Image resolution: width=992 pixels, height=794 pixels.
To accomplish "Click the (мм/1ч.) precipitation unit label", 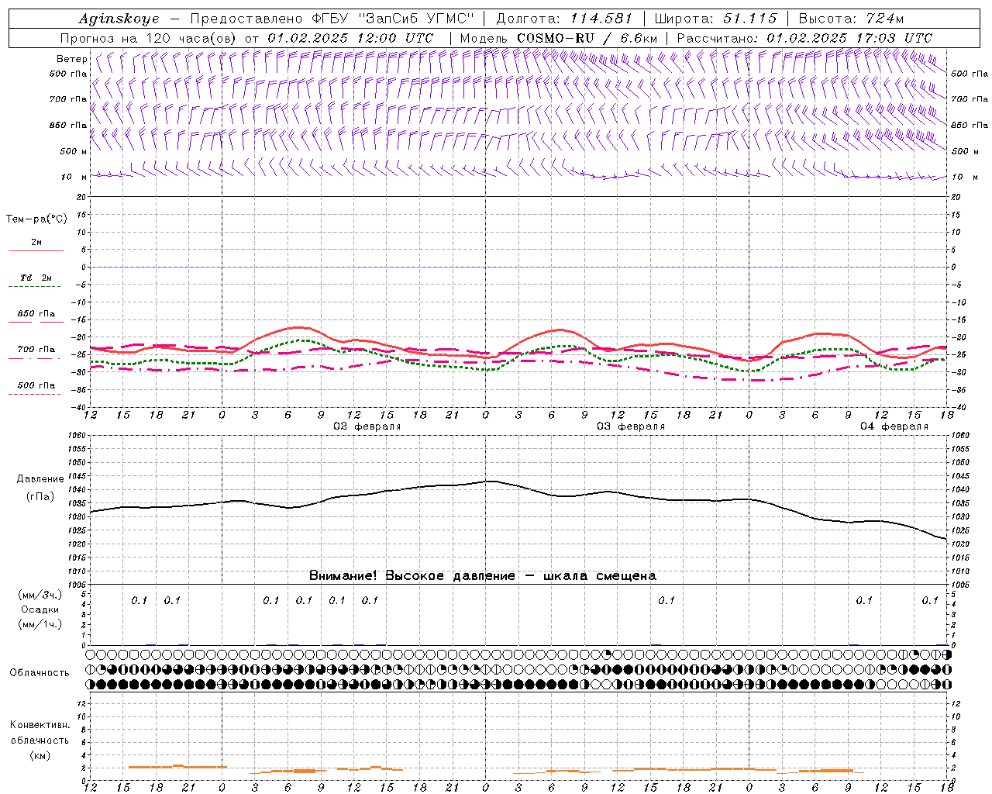I will tap(40, 624).
